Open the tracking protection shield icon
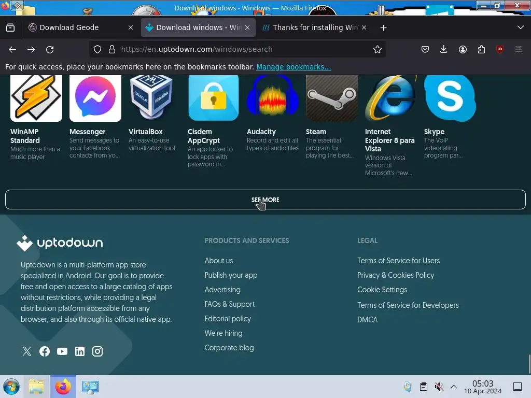Viewport: 531px width, 398px height. tap(97, 49)
